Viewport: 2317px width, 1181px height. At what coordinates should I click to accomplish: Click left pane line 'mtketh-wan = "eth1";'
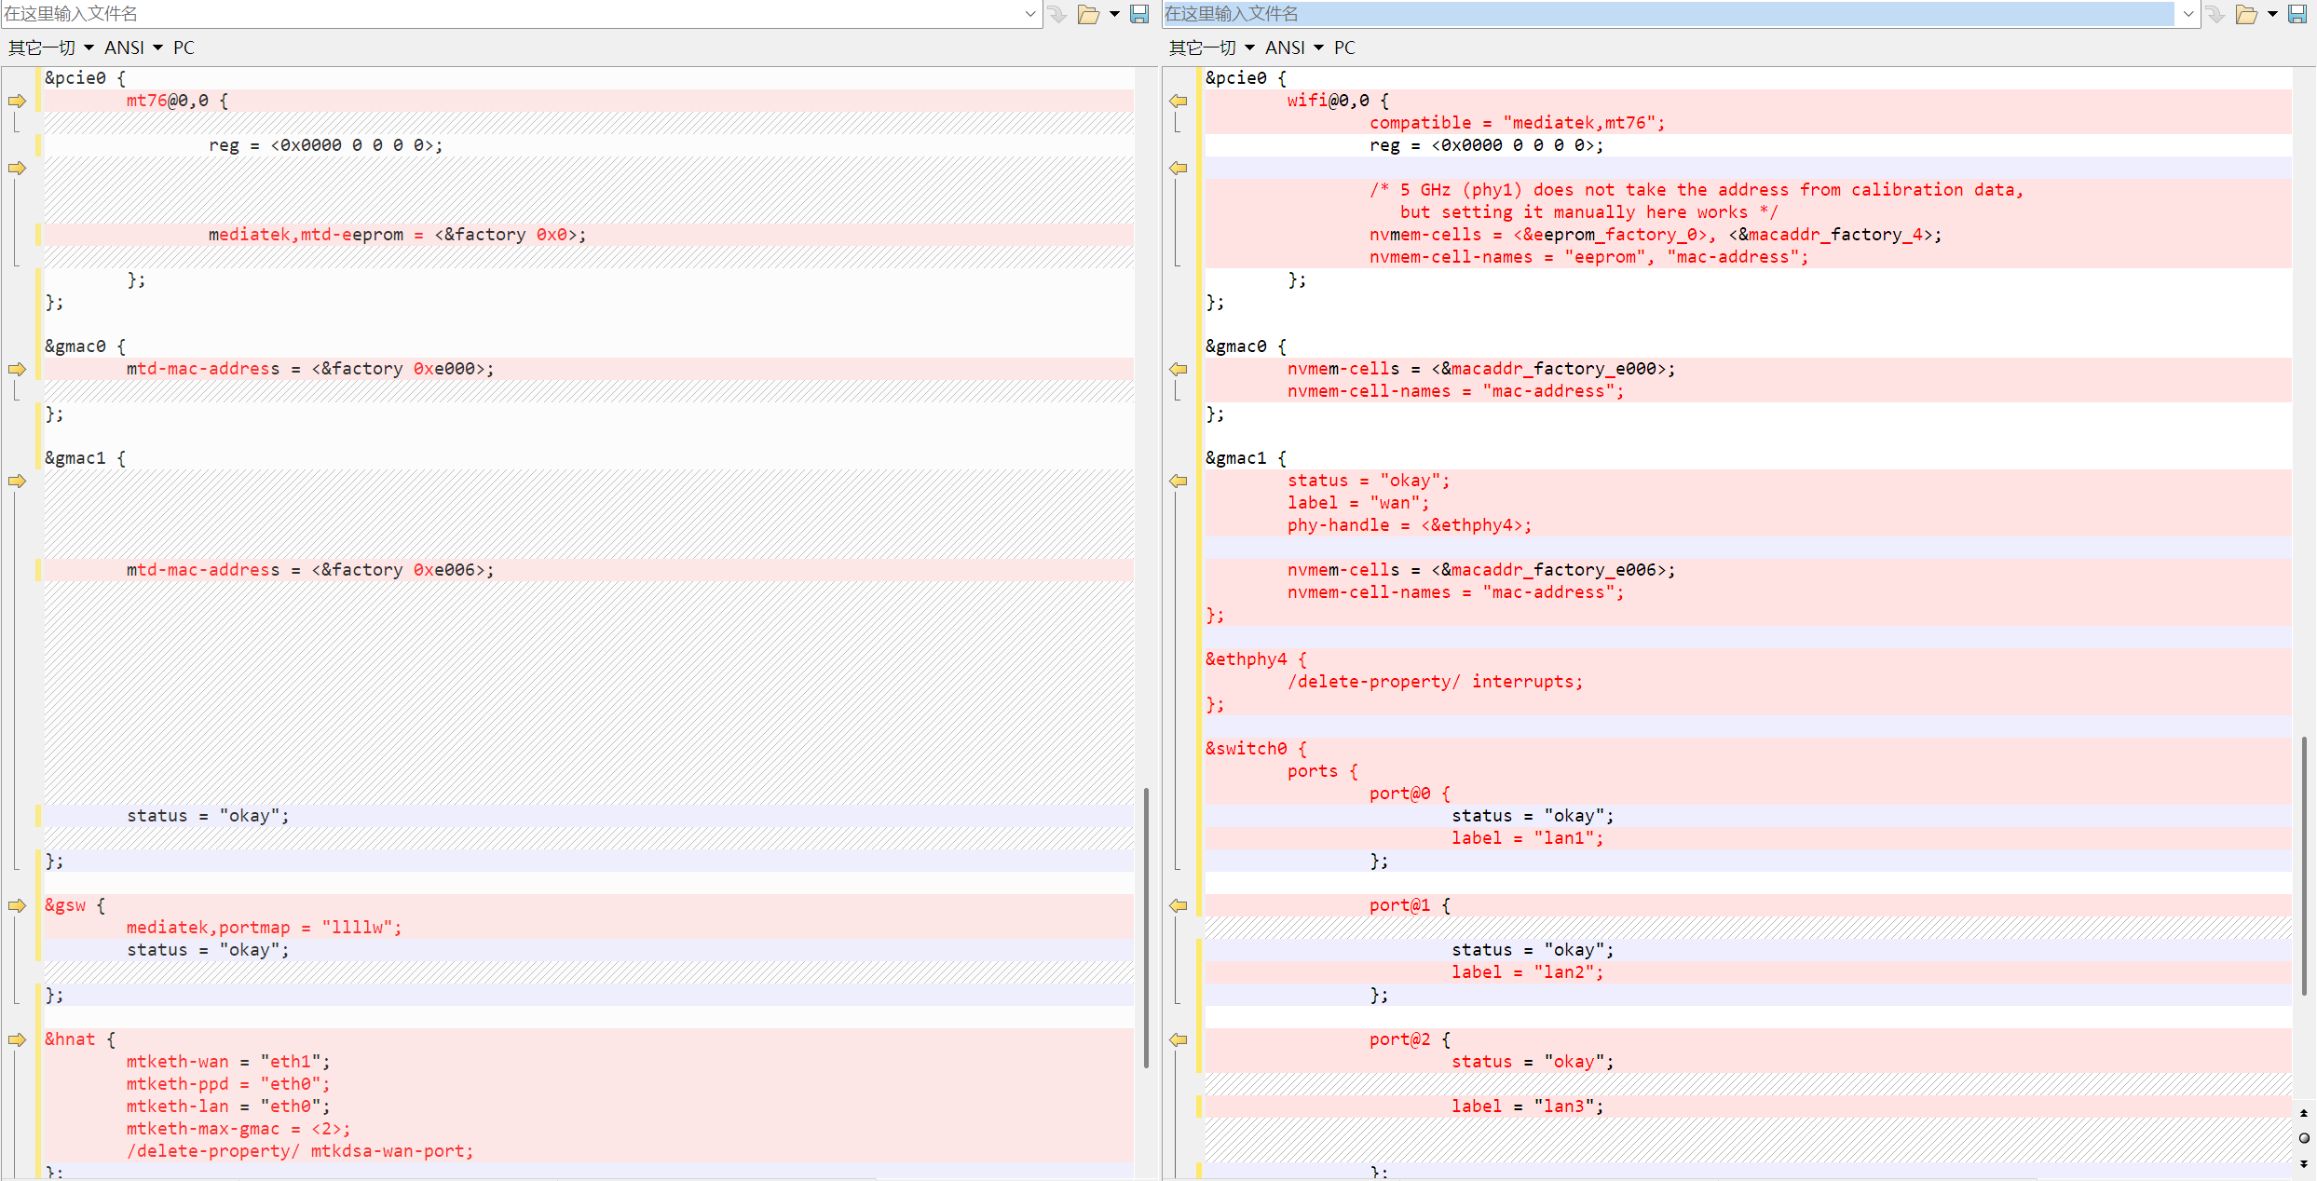[x=228, y=1062]
